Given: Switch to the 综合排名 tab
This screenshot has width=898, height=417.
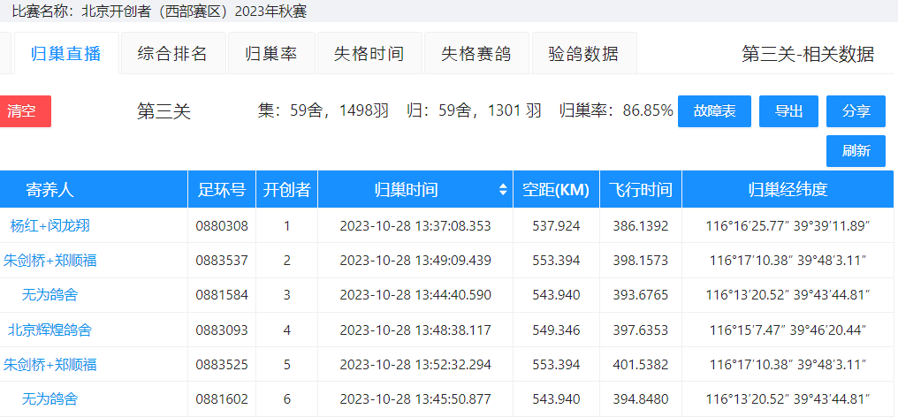Looking at the screenshot, I should pos(172,54).
